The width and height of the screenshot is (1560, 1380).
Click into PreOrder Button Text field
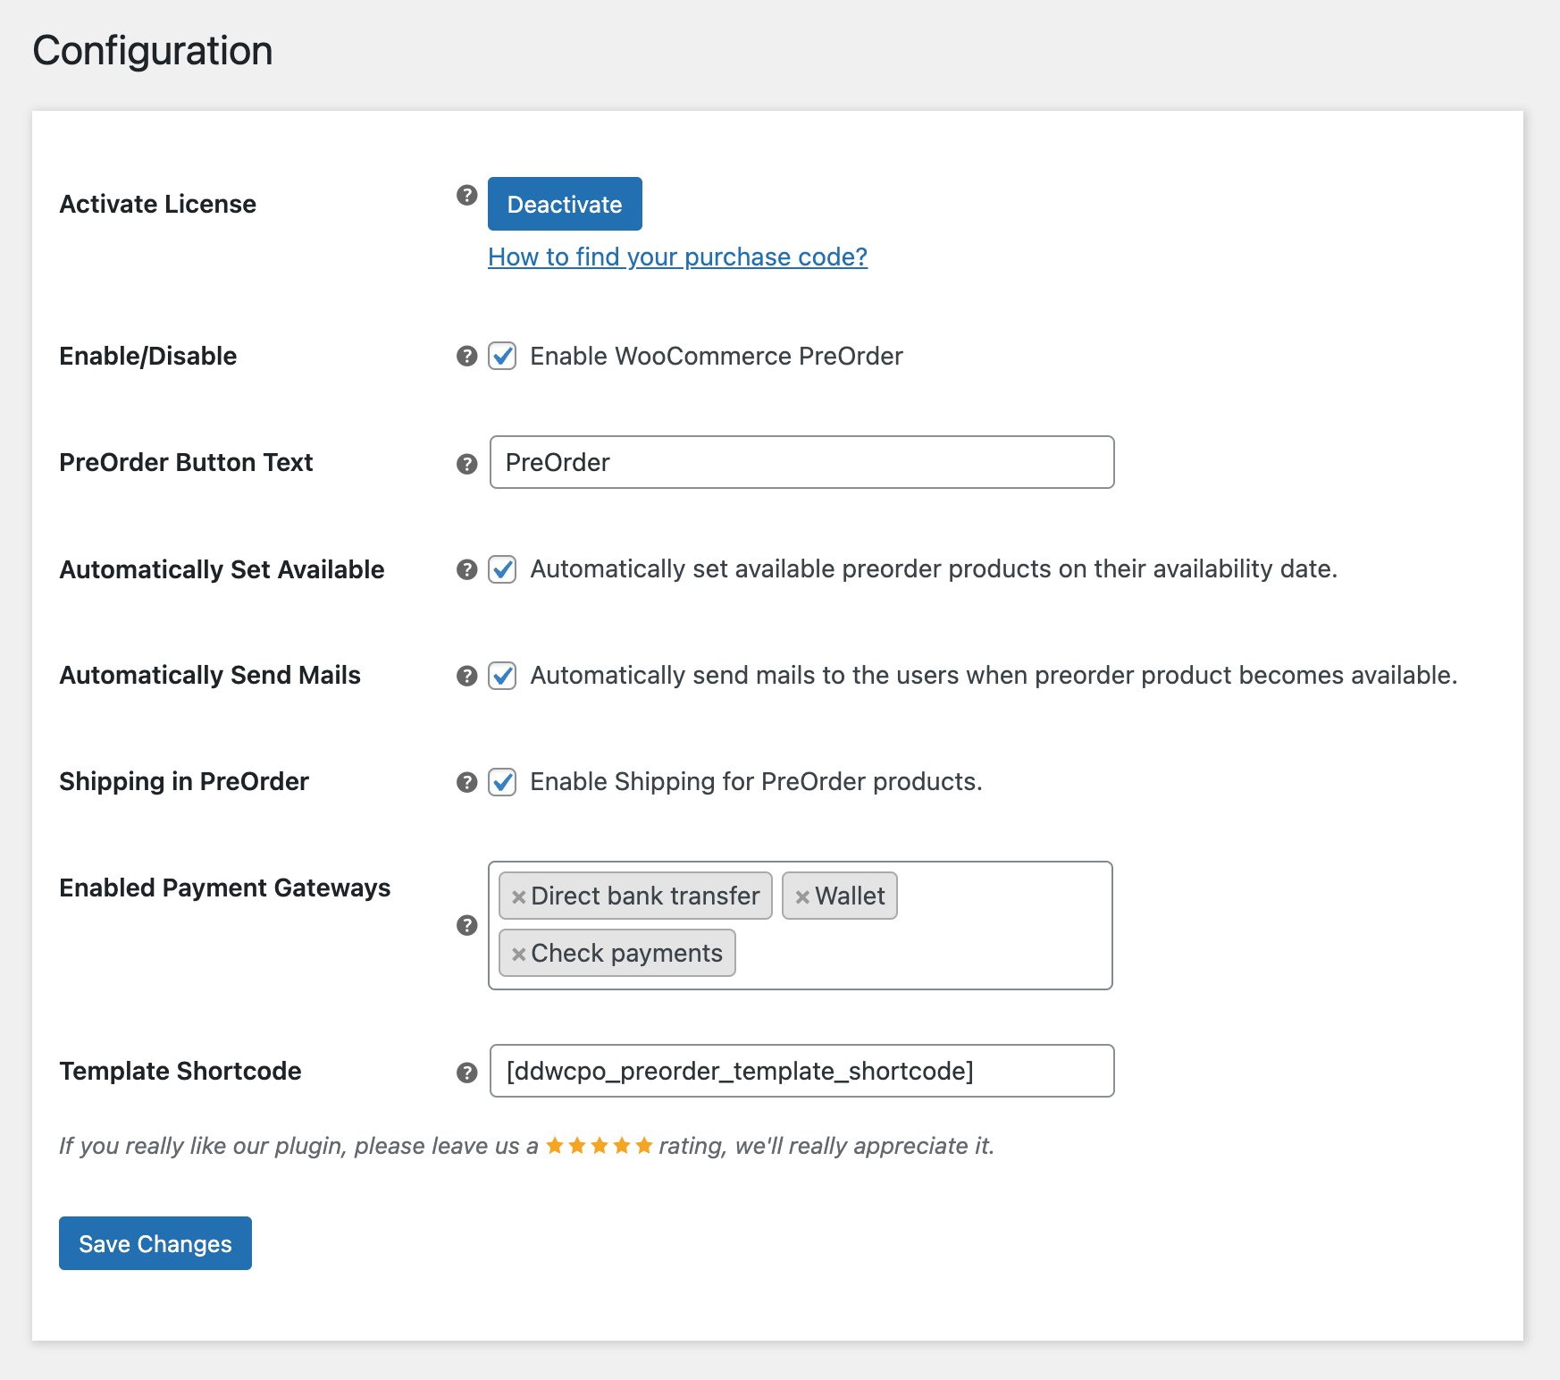[x=801, y=462]
